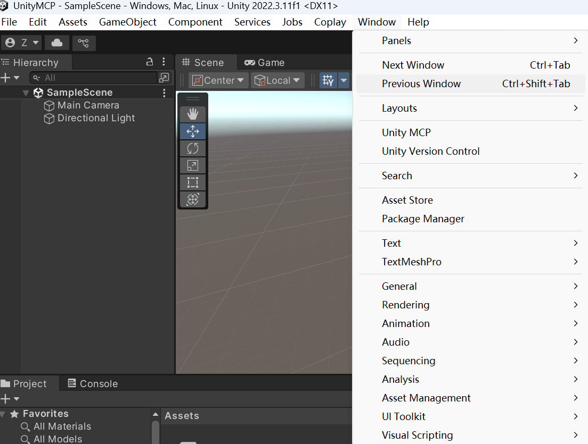Open the Component menu
Screen dimensions: 588x444
(x=195, y=22)
